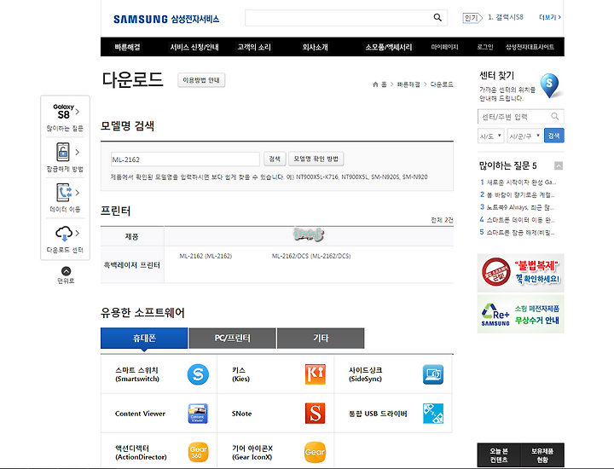Open the 시/군/구 district dropdown
Image resolution: width=614 pixels, height=469 pixels.
(524, 136)
